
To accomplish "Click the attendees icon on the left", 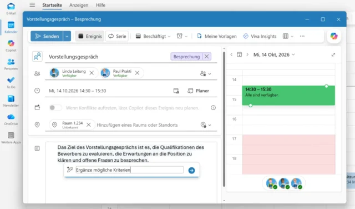I will 37,73.
